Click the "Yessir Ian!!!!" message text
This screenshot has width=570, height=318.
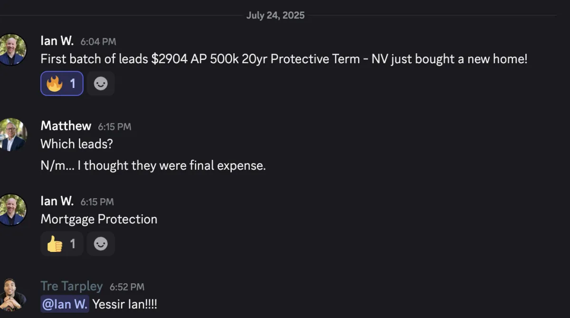(124, 304)
